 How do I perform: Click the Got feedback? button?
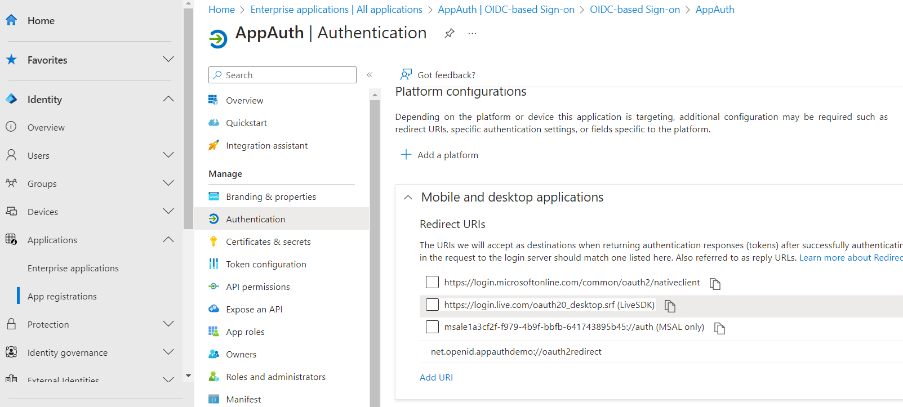coord(438,75)
